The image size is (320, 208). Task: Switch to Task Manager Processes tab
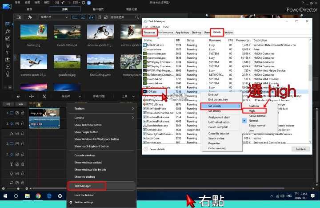[x=149, y=33]
